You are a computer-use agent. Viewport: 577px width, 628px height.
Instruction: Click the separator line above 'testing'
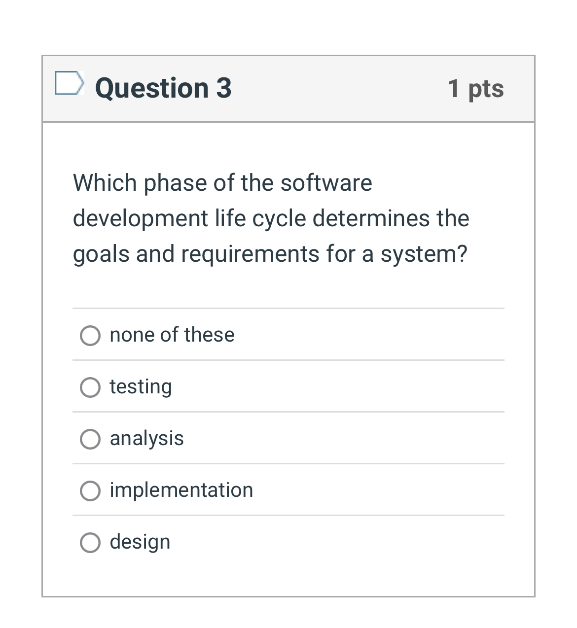(x=288, y=361)
